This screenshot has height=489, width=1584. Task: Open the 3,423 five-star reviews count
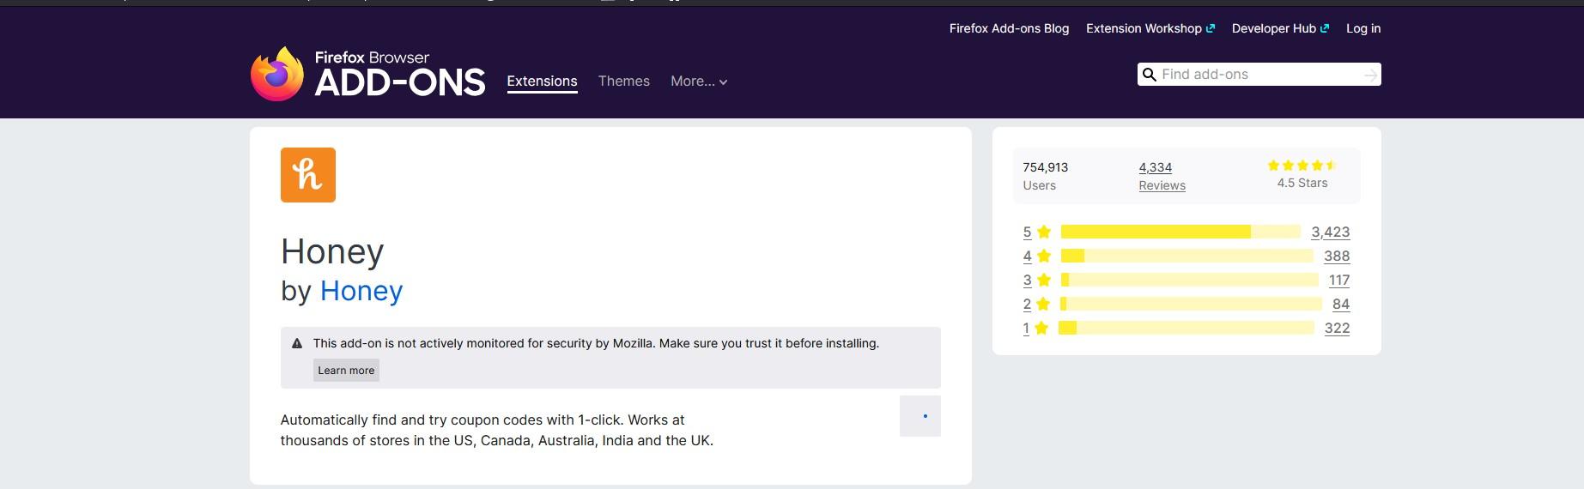coord(1330,232)
